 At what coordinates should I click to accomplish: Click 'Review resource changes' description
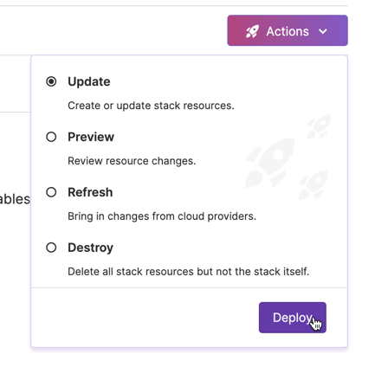(x=132, y=161)
